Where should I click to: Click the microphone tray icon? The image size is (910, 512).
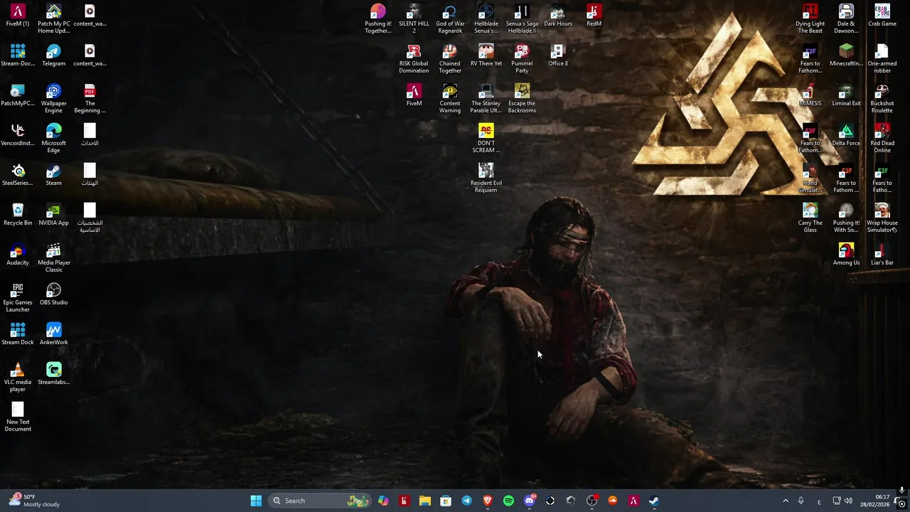[801, 501]
